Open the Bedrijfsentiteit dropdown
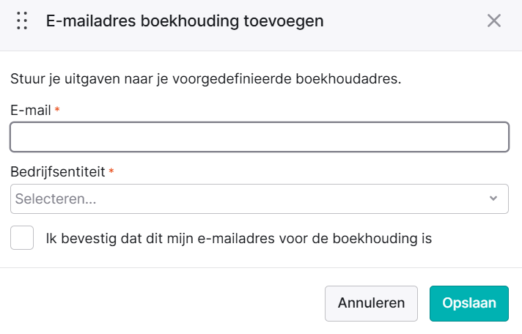This screenshot has width=522, height=334. pyautogui.click(x=260, y=198)
